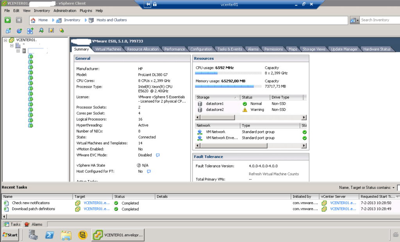Screen dimensions: 400x242
Task: Open the Name, Target or Status filter dropdown
Action: coord(393,188)
